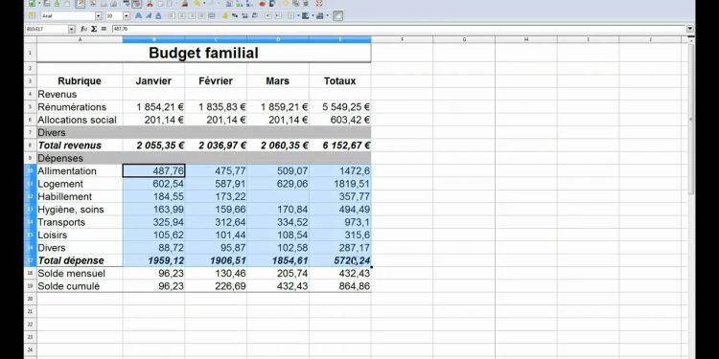Screen dimensions: 719x359
Task: Click the Decrease Indent icon
Action: (x=267, y=15)
